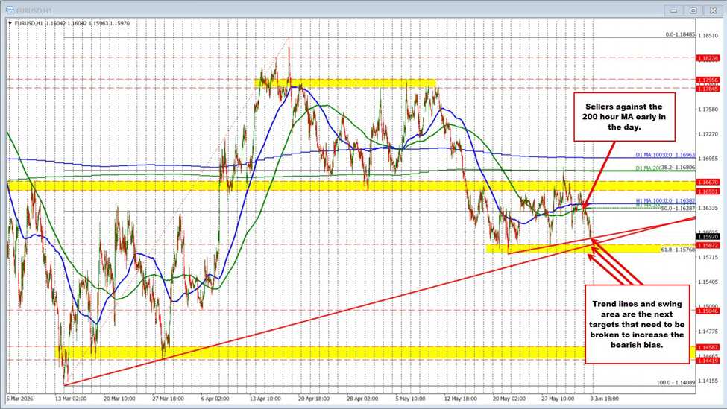Click the 1.14155 price axis value

708,381
